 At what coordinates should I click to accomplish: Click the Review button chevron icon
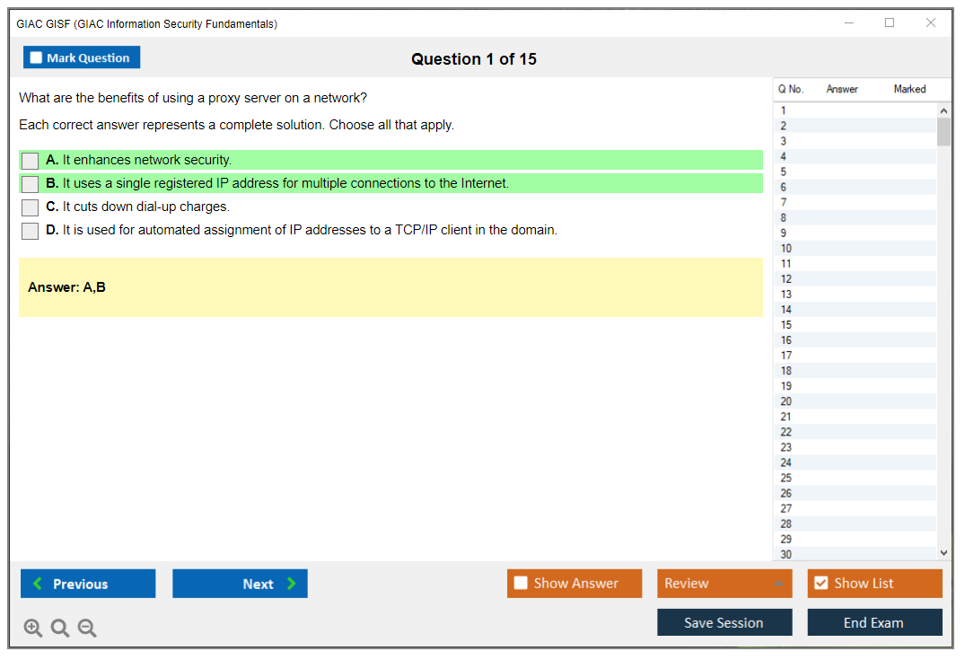(x=779, y=583)
